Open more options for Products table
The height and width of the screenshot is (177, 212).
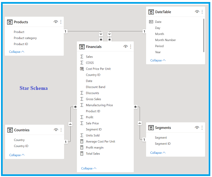click(61, 22)
